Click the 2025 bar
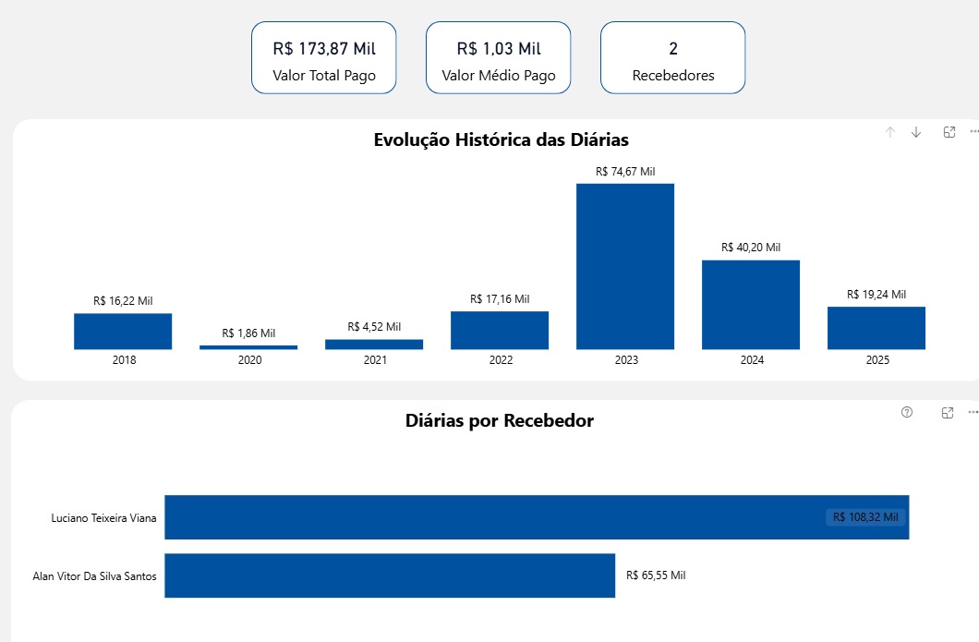The width and height of the screenshot is (979, 642). (x=876, y=328)
